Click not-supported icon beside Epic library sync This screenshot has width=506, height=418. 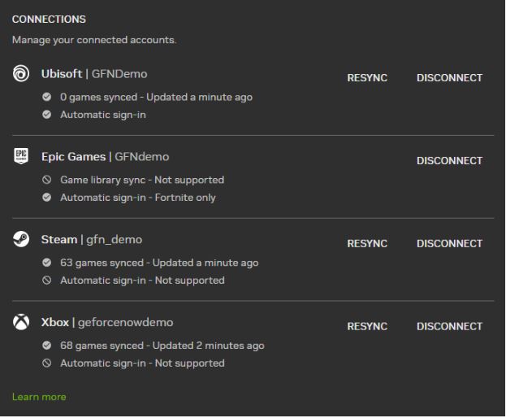(x=47, y=180)
